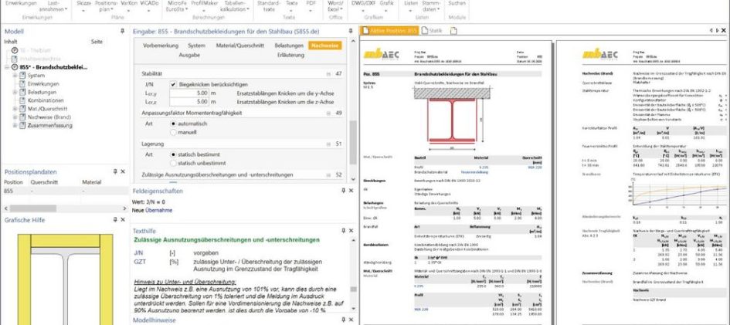This screenshot has width=730, height=325.
Task: Select the automatisch radio option
Action: coord(173,124)
